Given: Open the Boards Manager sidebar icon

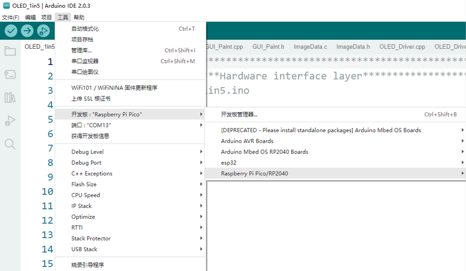Looking at the screenshot, I should click(x=10, y=74).
